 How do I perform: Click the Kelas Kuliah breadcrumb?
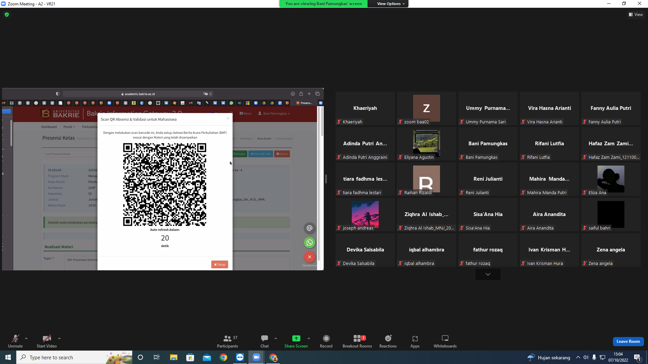(x=264, y=139)
